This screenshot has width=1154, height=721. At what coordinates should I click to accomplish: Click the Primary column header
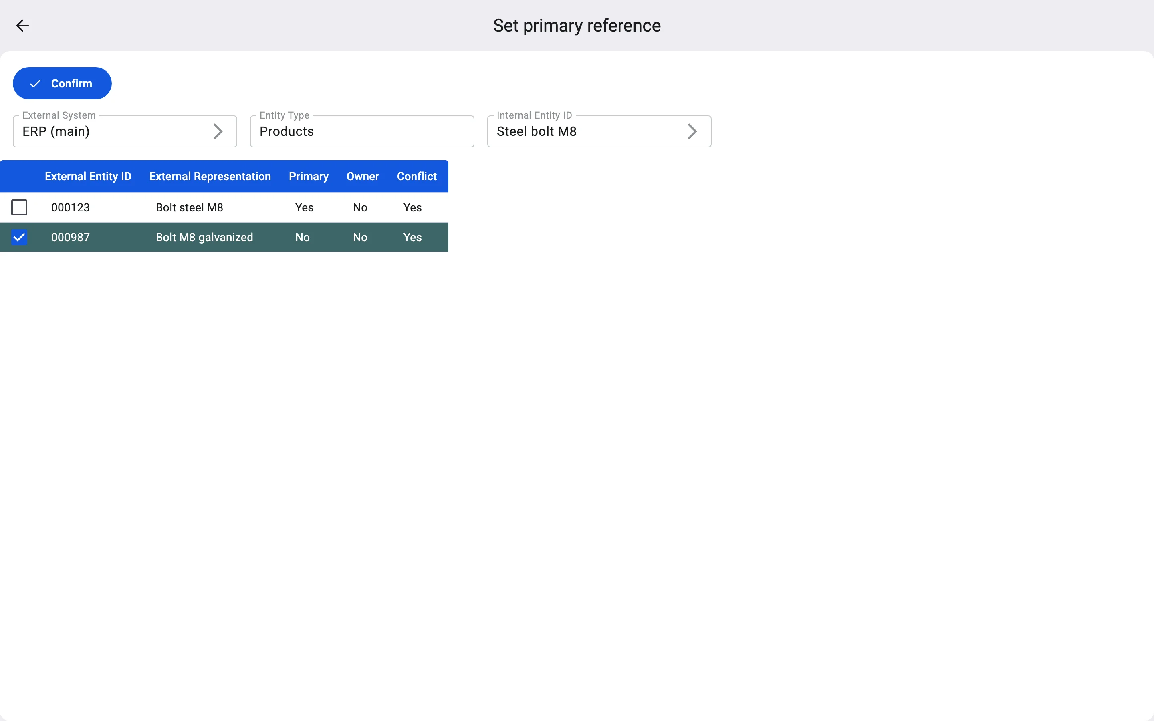pos(309,176)
